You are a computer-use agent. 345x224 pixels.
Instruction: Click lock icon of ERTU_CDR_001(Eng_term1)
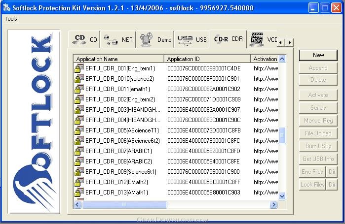[x=79, y=68]
